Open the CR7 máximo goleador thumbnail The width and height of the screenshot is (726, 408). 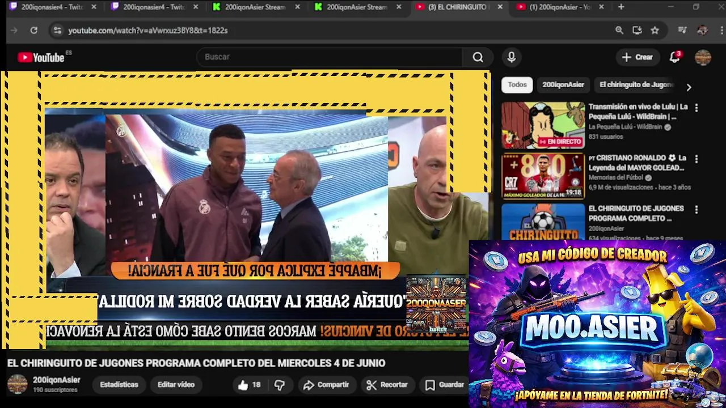pyautogui.click(x=543, y=176)
